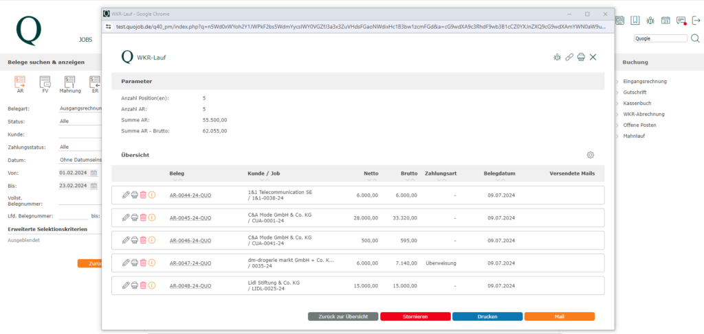Screen dimensions: 704x334
Task: Sort table by the Beleg column arrows
Action: point(177,180)
